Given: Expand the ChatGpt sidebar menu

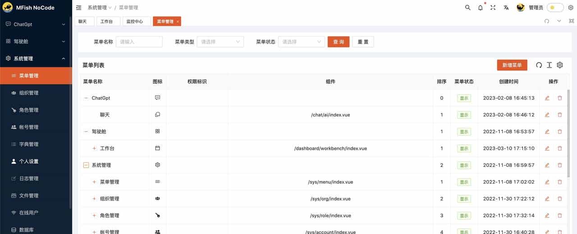Looking at the screenshot, I should (x=36, y=24).
